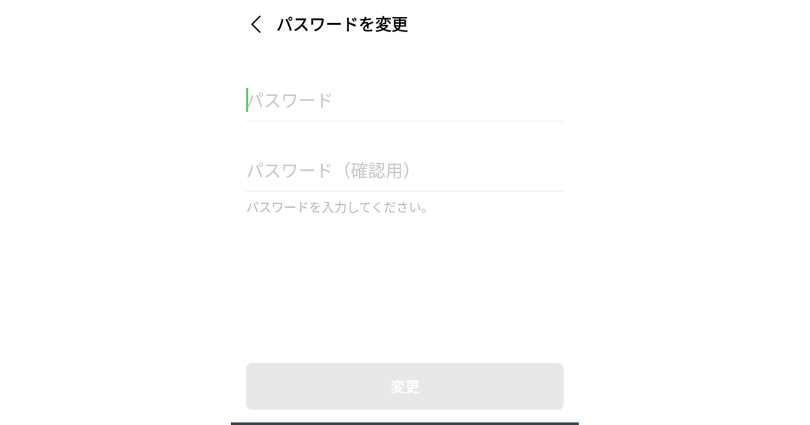Return to the previous screen via the back chevron
Viewport: 810px width, 425px height.
(256, 25)
